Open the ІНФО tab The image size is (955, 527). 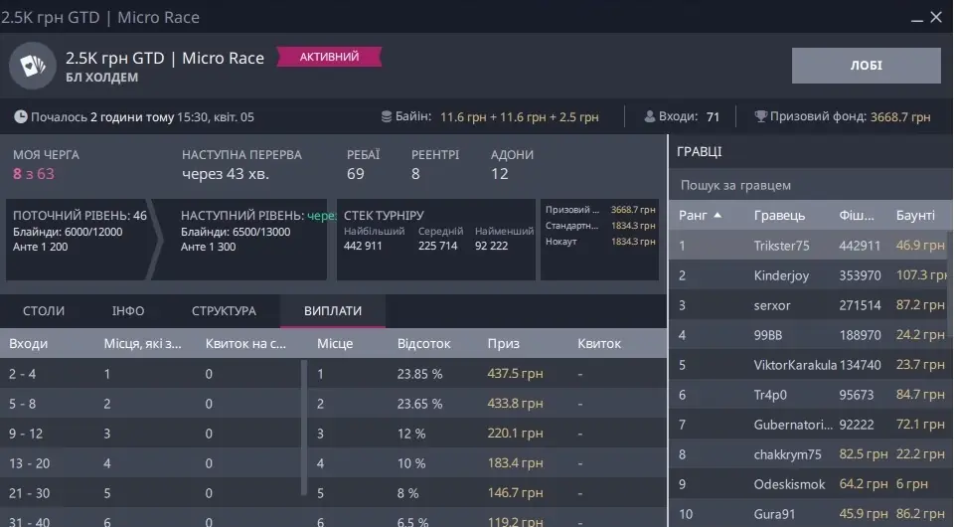tap(128, 311)
